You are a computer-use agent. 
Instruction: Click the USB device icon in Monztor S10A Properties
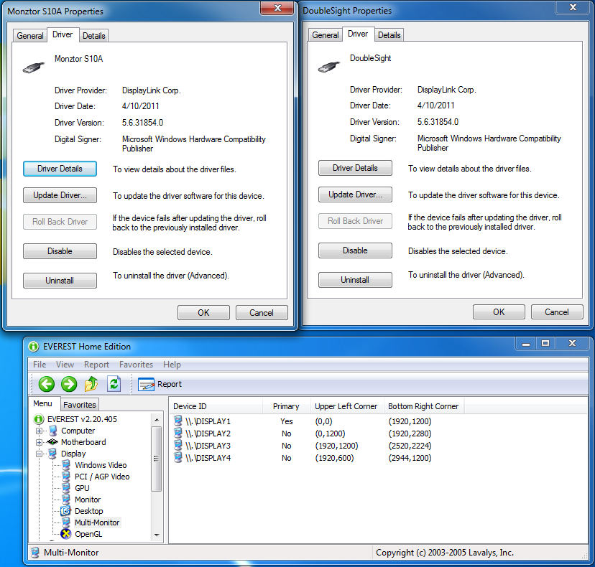click(33, 67)
